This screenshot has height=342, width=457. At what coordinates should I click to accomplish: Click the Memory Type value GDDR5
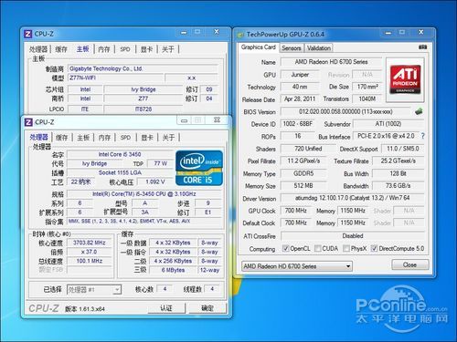(x=303, y=173)
